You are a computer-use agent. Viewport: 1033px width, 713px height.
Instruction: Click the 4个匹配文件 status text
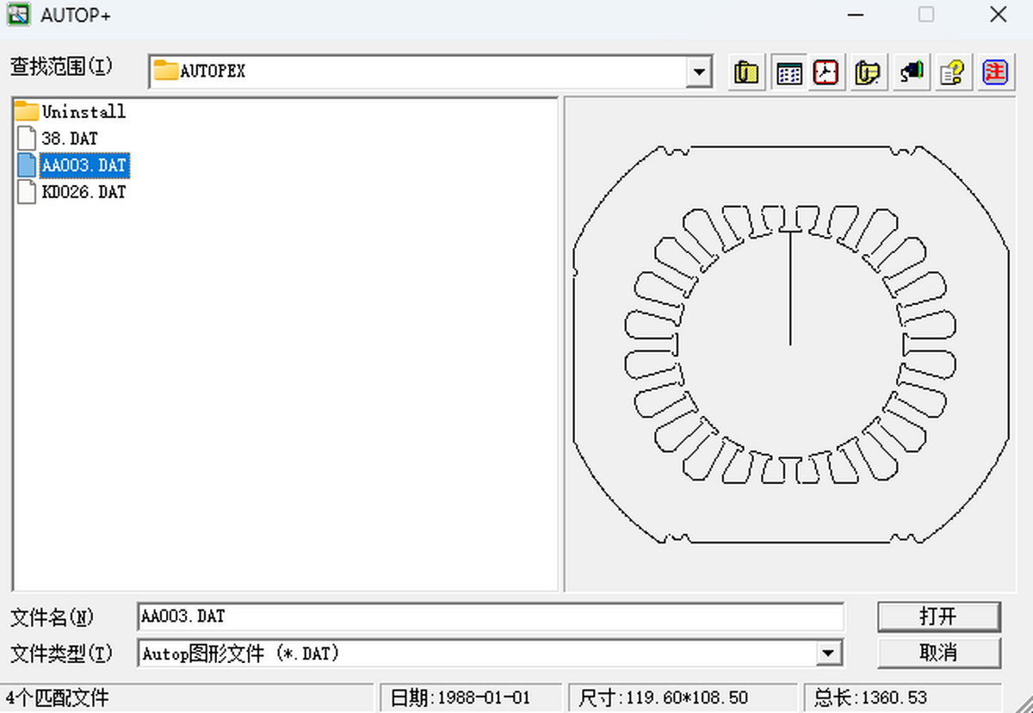pyautogui.click(x=58, y=697)
